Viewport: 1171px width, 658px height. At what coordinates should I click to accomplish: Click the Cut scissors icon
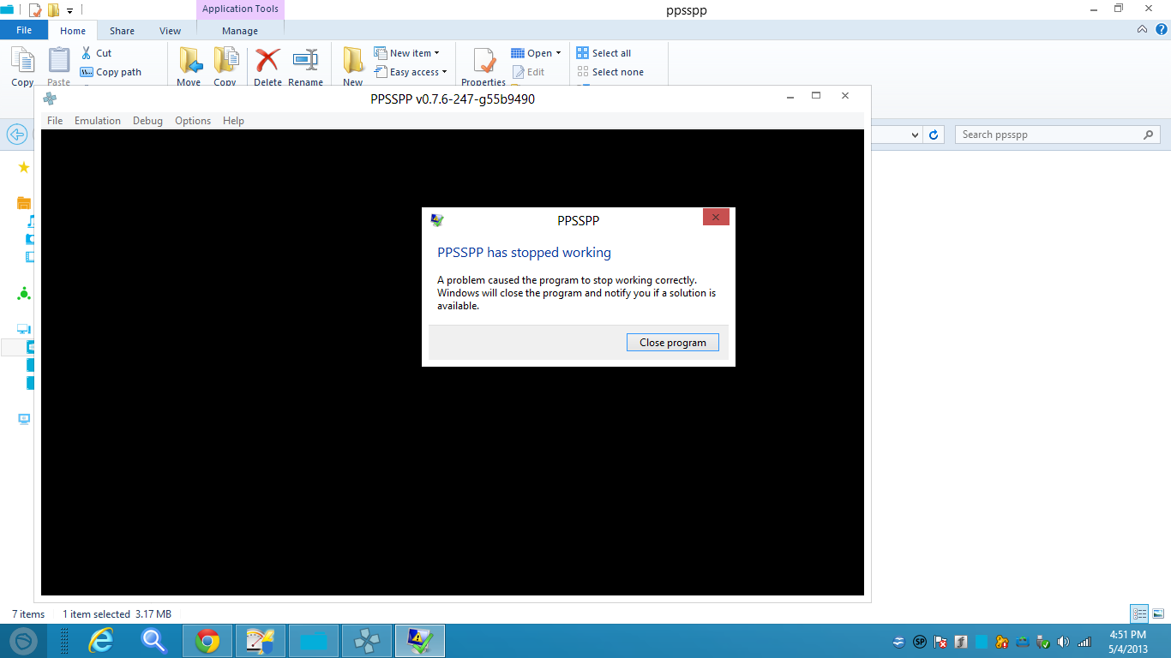(87, 53)
